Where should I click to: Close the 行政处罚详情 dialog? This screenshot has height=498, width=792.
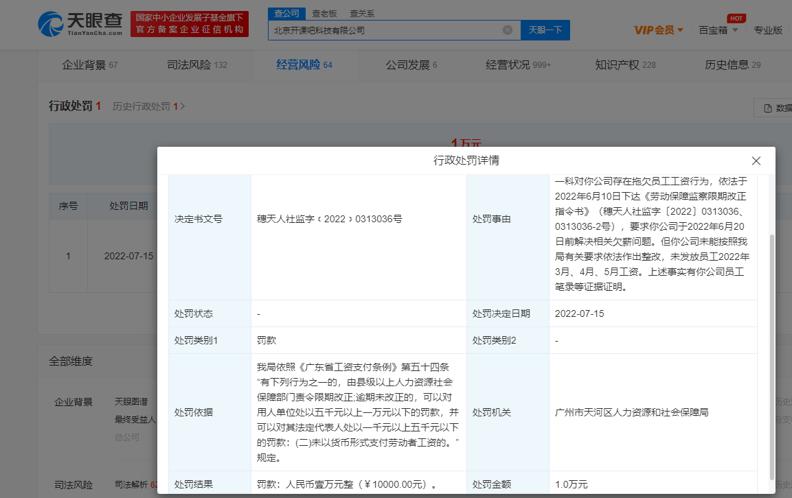[756, 161]
